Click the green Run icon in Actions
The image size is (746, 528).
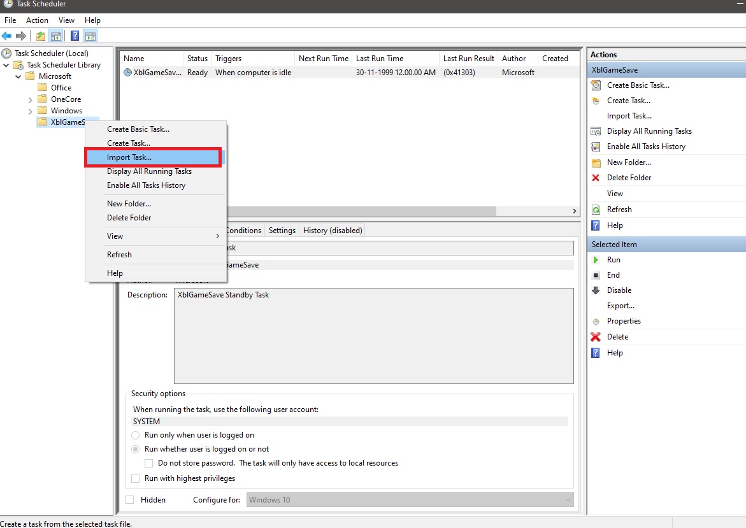(x=596, y=260)
